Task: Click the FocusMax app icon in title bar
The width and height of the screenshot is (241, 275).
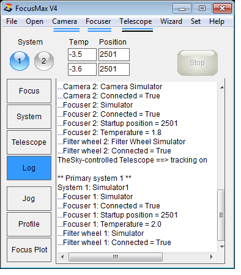Action: (8, 8)
